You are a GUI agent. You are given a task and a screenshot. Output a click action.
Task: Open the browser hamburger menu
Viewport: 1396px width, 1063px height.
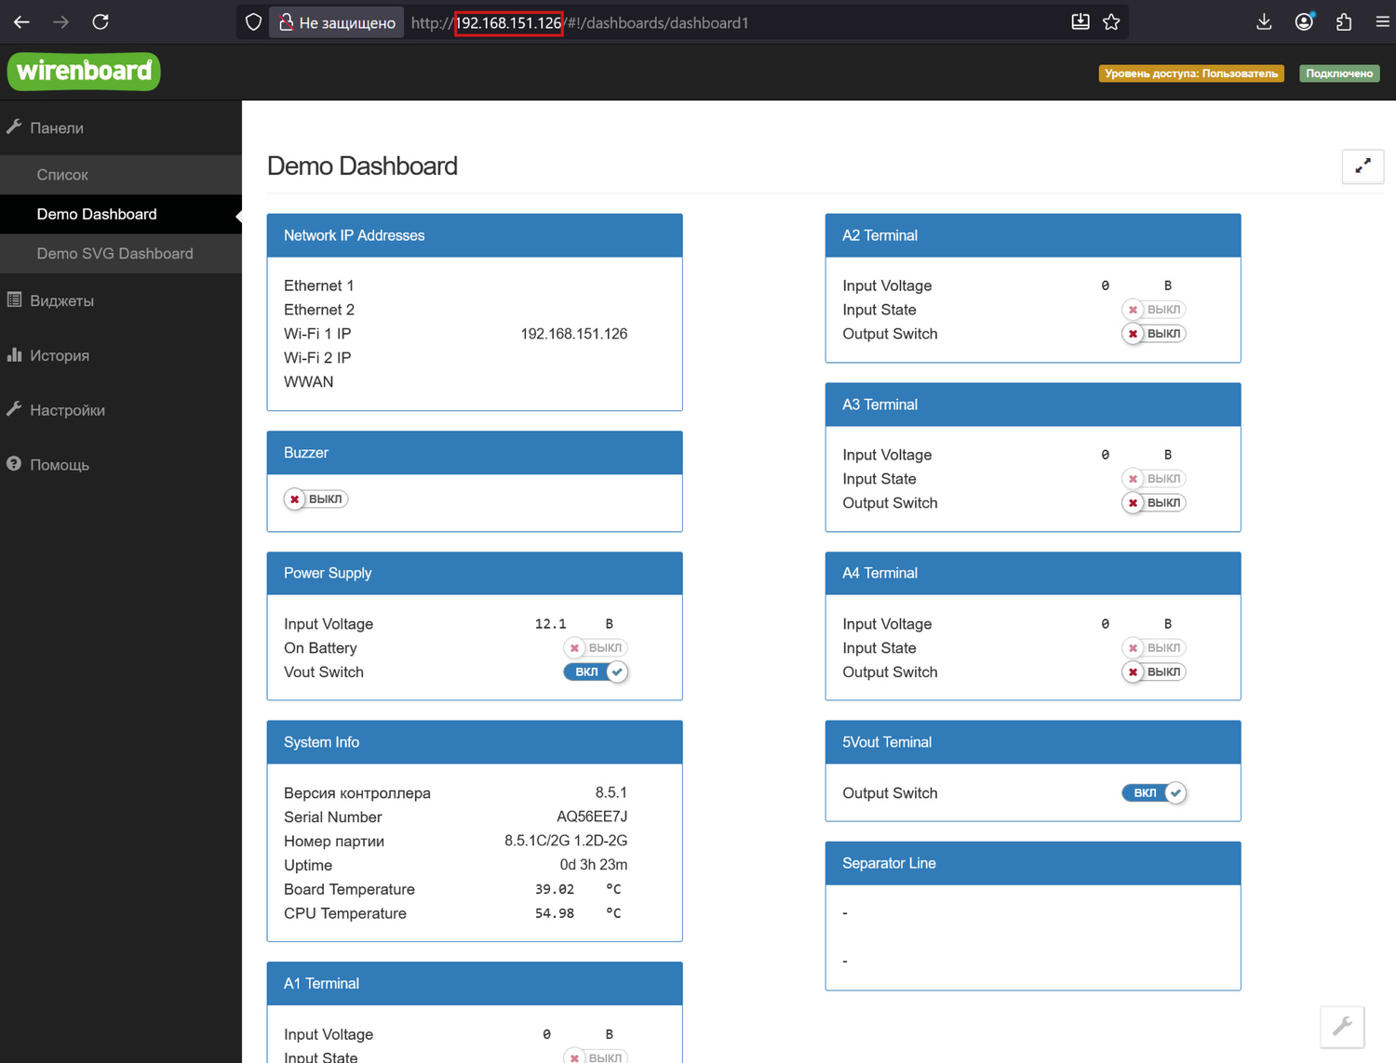pyautogui.click(x=1382, y=22)
